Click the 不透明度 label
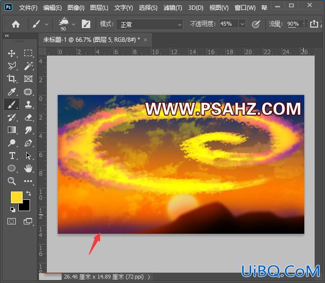 (203, 24)
